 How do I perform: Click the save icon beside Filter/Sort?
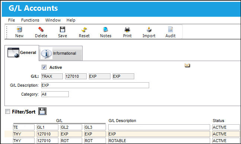[x=42, y=111]
